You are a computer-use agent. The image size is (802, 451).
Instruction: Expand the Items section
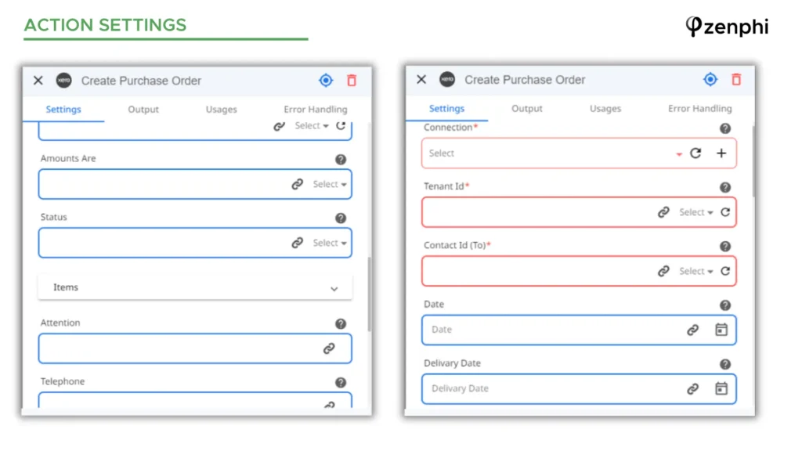pyautogui.click(x=195, y=287)
